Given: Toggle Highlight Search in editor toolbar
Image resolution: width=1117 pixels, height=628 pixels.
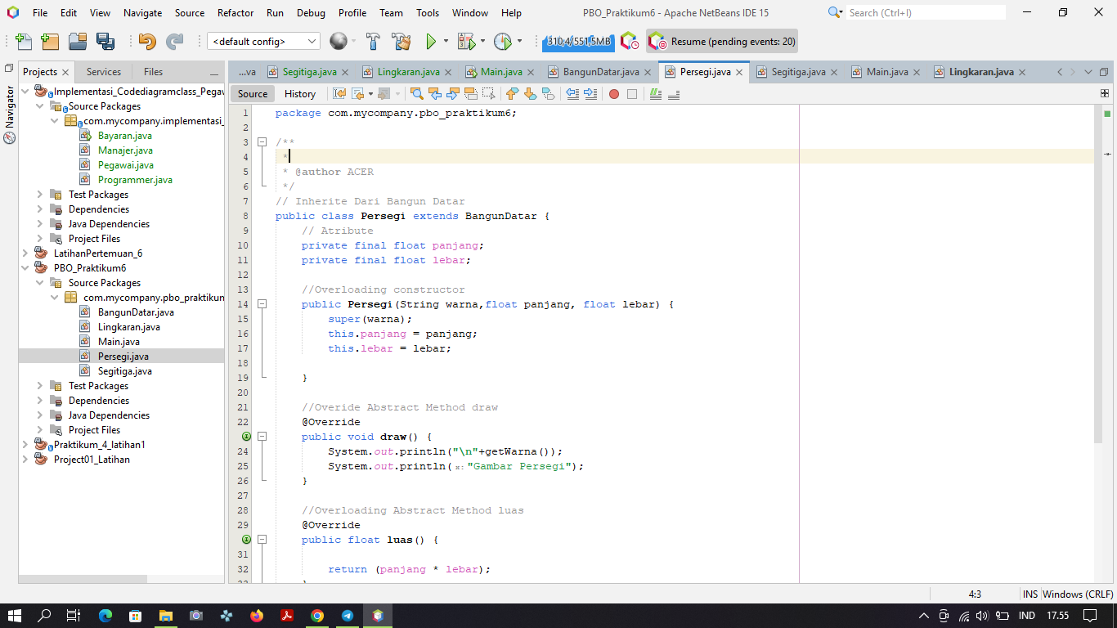Looking at the screenshot, I should [471, 94].
